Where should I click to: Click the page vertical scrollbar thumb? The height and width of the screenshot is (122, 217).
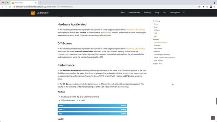point(216,101)
